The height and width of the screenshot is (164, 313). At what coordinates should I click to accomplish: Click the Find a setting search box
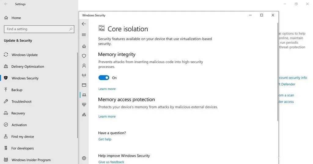(39, 29)
